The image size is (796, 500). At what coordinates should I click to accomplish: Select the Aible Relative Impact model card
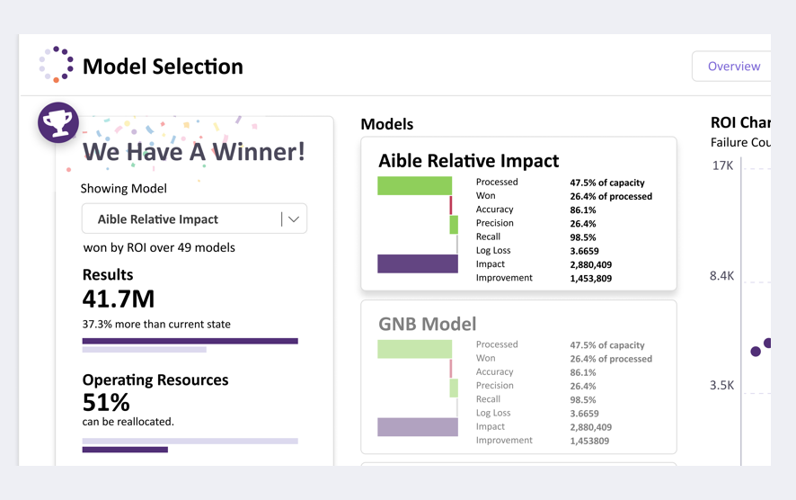click(518, 214)
